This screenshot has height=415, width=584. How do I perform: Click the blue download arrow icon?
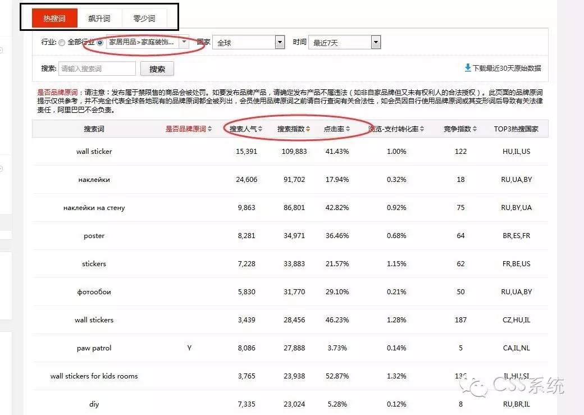pyautogui.click(x=468, y=68)
